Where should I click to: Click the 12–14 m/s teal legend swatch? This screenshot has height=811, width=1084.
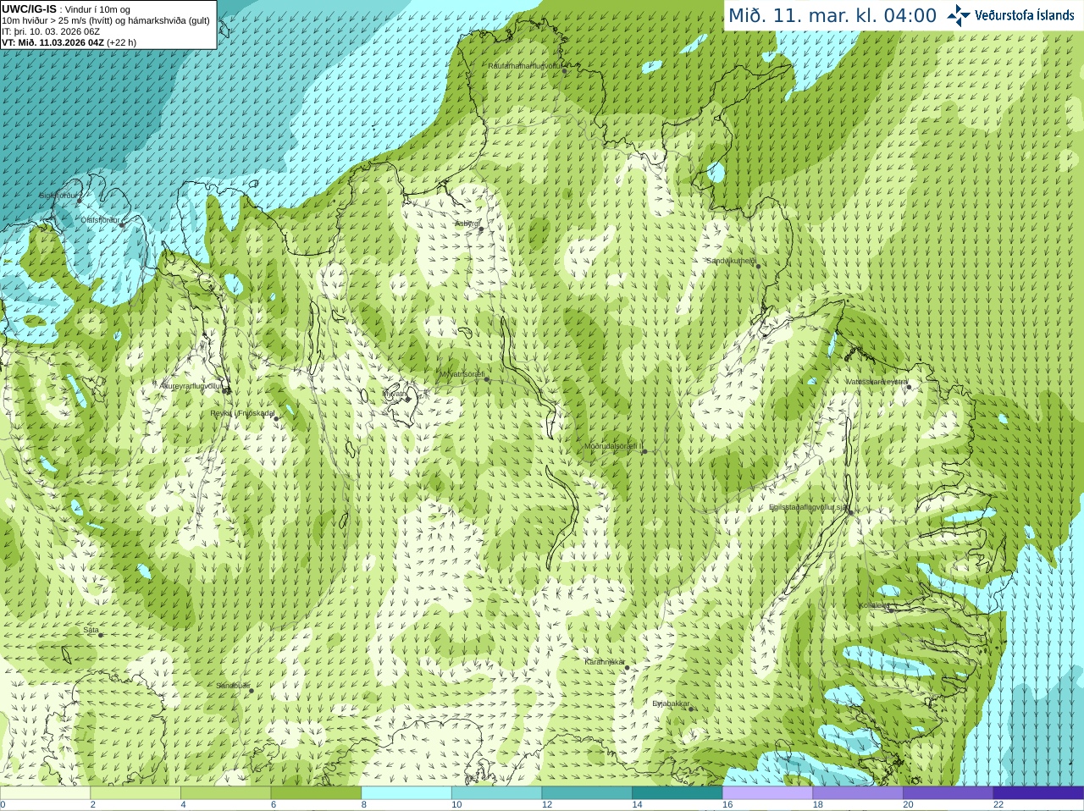587,793
